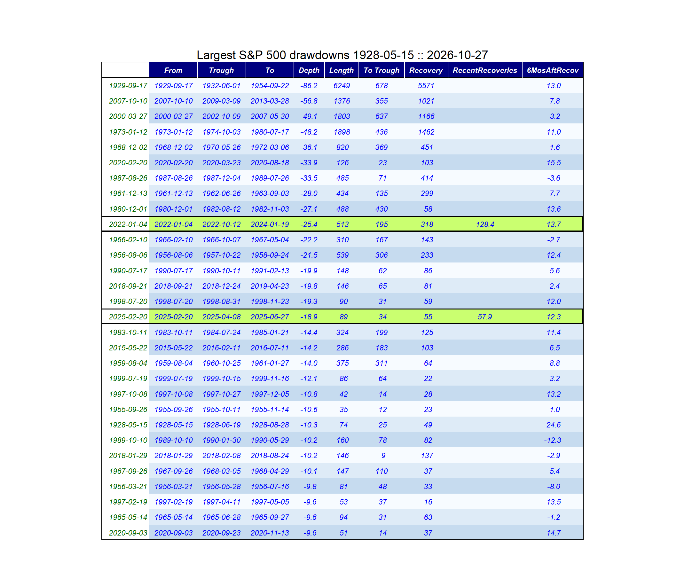Image resolution: width=685 pixels, height=587 pixels.
Task: Click the RecentRecoveries value 128.4
Action: click(x=485, y=225)
